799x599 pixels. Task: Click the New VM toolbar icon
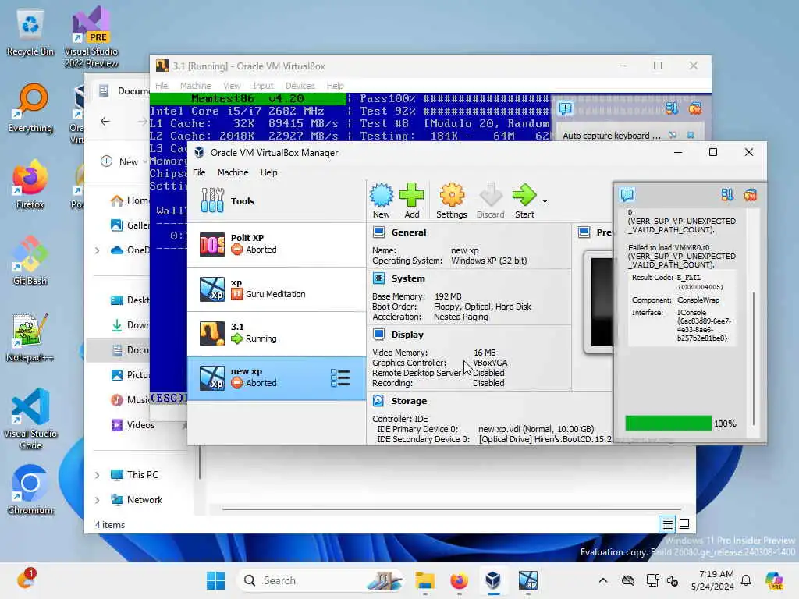point(381,200)
